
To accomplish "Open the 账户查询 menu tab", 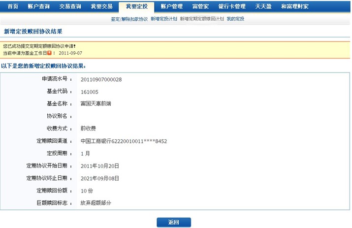I will click(x=38, y=6).
